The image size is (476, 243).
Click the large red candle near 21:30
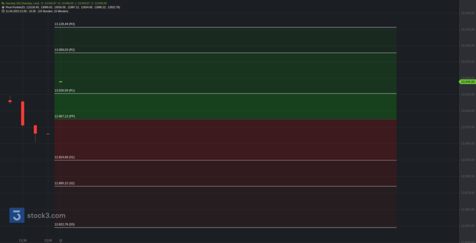[x=22, y=113]
